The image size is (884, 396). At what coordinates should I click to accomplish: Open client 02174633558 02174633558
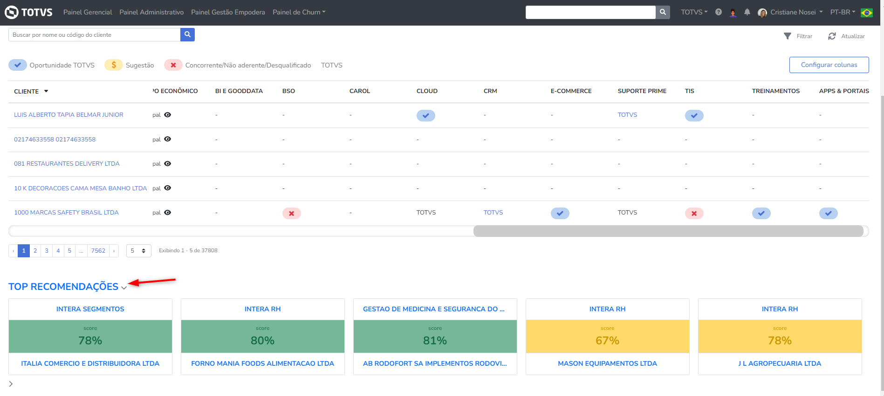click(x=55, y=139)
